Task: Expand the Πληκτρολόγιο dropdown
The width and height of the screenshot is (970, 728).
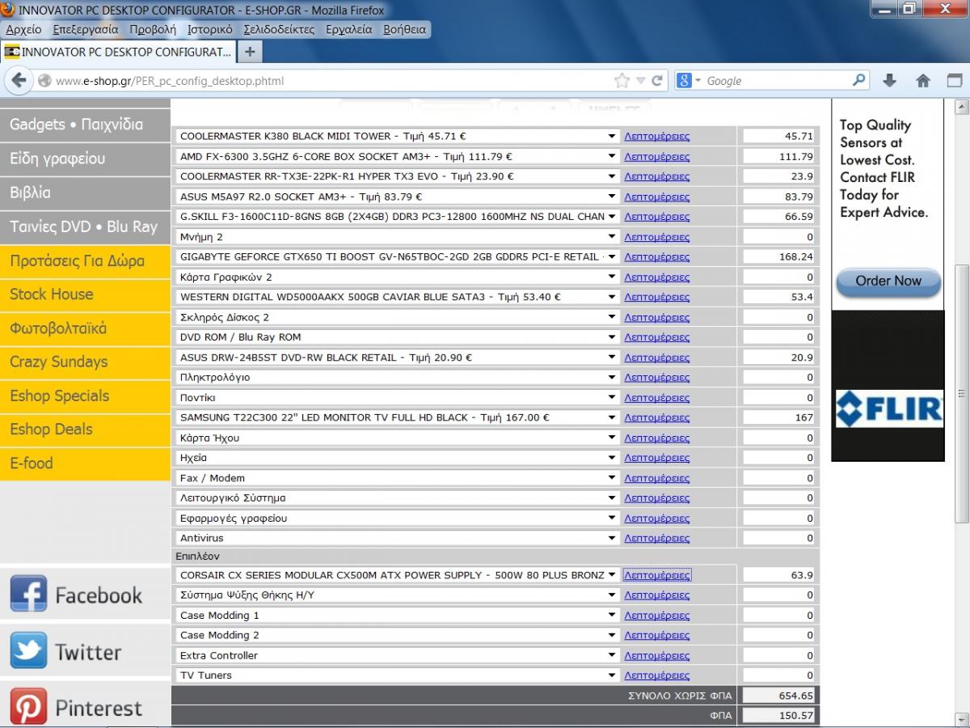Action: coord(398,377)
